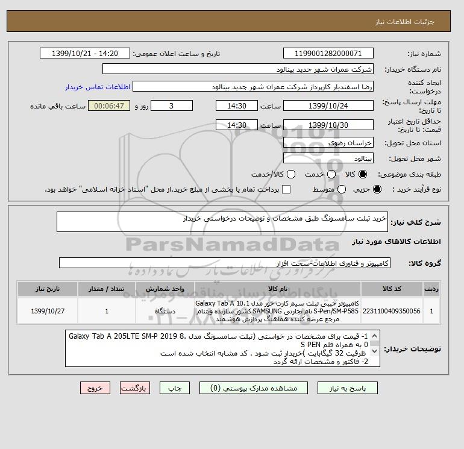Screen dimensions: 464x449
Task: Click the خروج exit button
Action: coord(95,388)
